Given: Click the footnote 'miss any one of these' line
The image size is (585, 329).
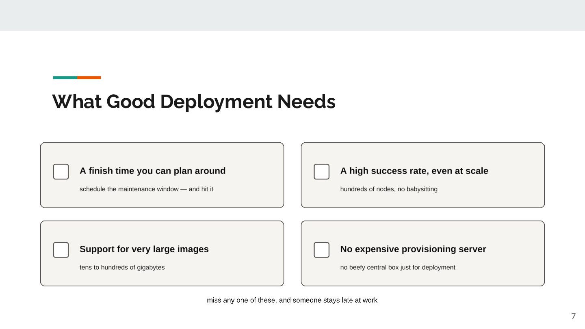Looking at the screenshot, I should (x=292, y=300).
